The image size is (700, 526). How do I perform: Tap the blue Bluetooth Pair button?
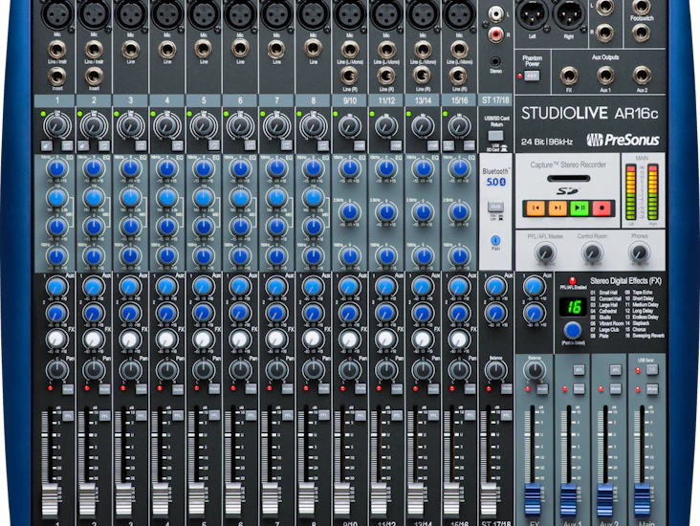(495, 240)
